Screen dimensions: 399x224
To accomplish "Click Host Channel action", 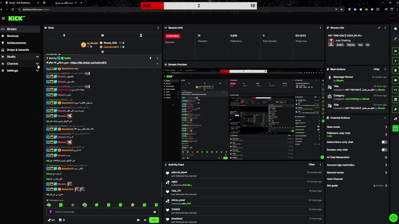I will click(x=334, y=179).
